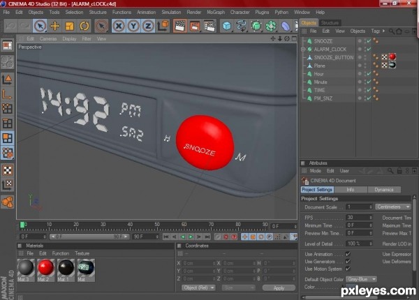Activate the Scale tool
Screen dimensions: 419x300
pyautogui.click(x=69, y=26)
